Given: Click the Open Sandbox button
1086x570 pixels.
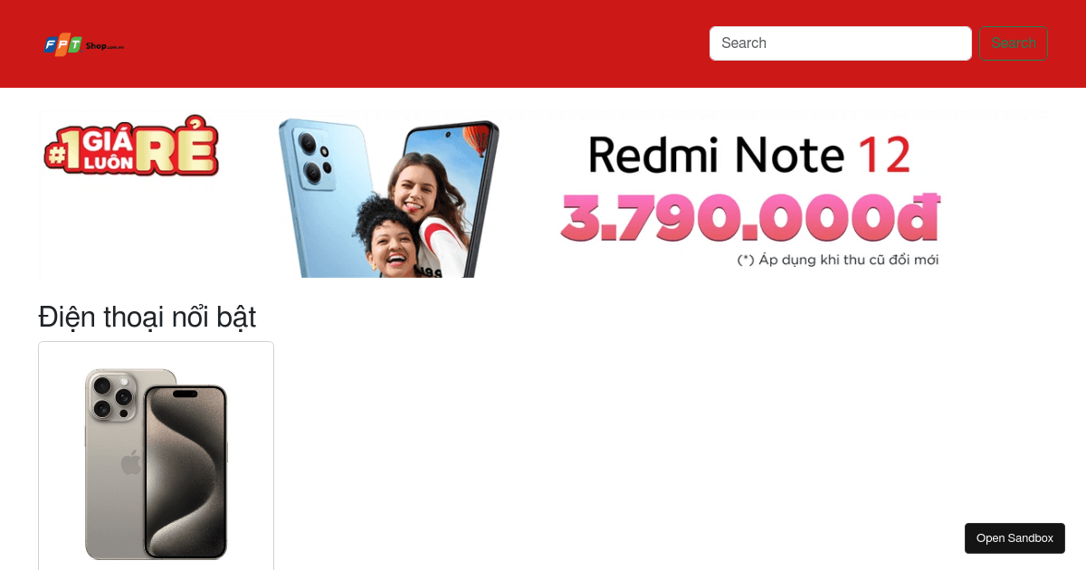Looking at the screenshot, I should (1015, 538).
